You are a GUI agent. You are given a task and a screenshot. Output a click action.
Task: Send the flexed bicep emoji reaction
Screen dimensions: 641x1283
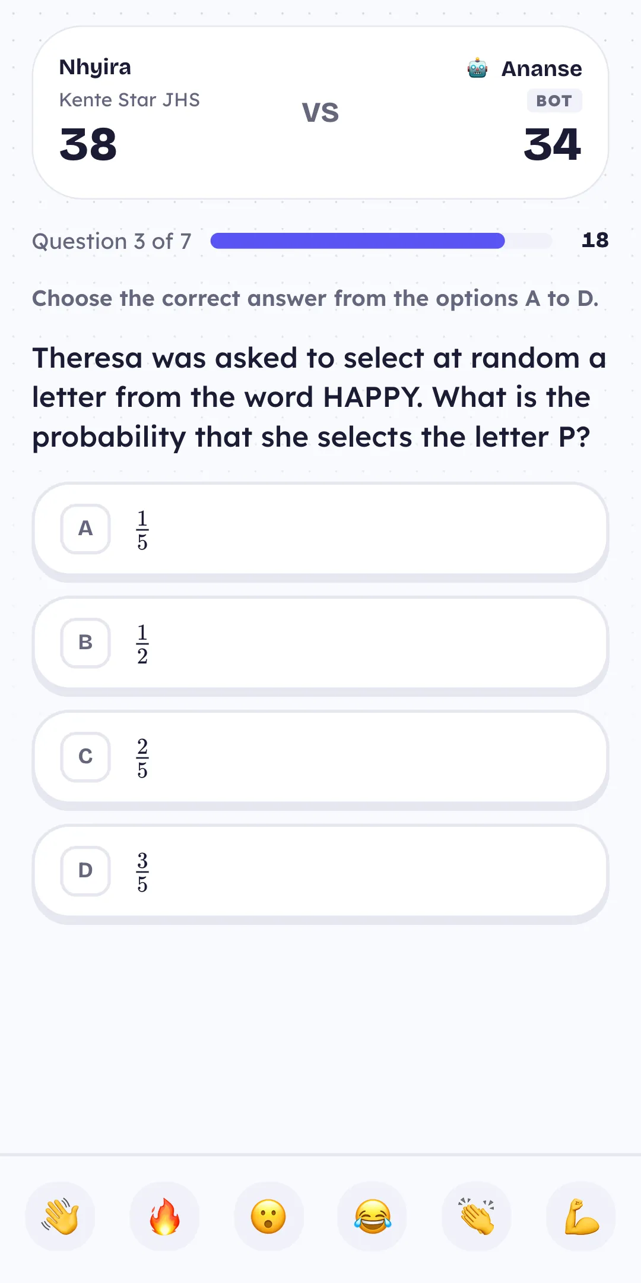[581, 1216]
